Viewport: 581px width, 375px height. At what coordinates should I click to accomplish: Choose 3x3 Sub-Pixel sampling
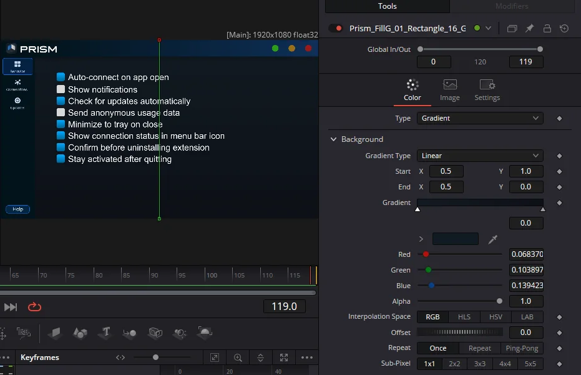click(x=479, y=364)
